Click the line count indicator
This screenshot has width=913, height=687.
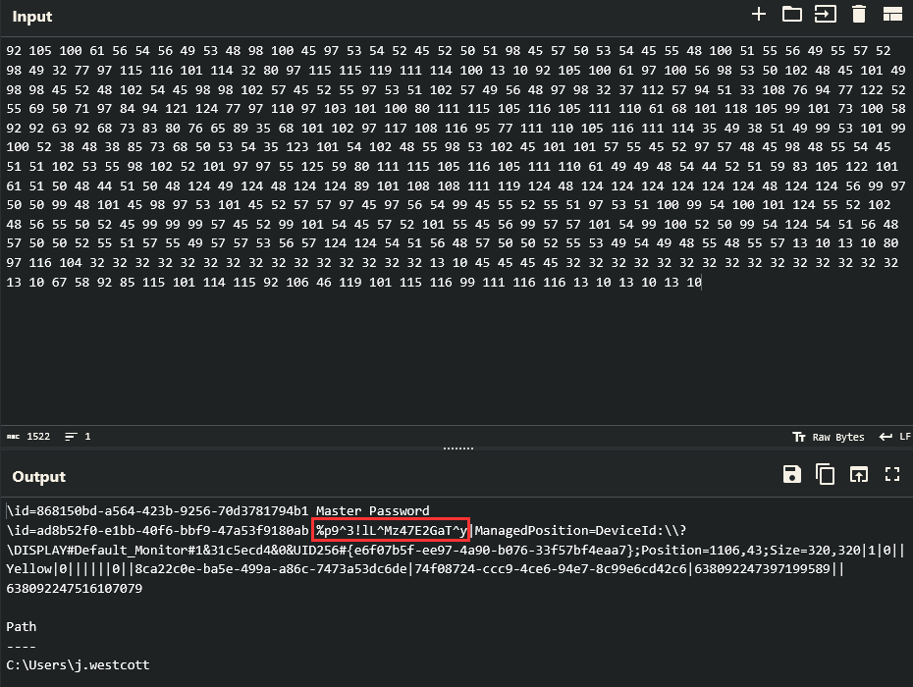click(x=78, y=437)
